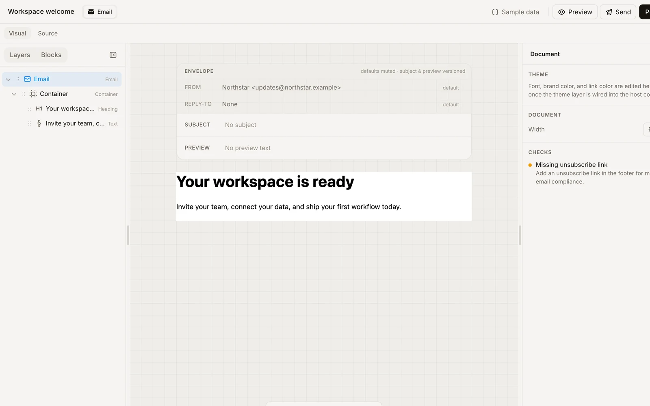Click the Missing unsubscribe link check
Screen dimensions: 650x406
click(571, 165)
